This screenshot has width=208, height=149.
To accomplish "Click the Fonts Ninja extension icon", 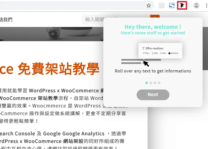I will pyautogui.click(x=182, y=5).
